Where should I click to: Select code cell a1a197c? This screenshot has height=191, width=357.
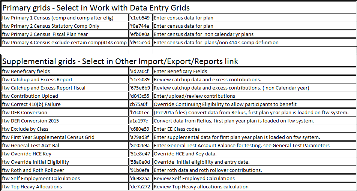(x=141, y=121)
